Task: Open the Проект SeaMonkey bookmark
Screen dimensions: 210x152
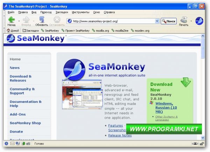Action: pos(75,31)
